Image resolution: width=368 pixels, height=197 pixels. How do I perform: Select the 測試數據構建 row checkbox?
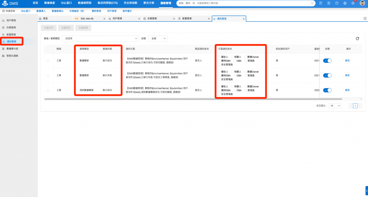[x=48, y=90]
